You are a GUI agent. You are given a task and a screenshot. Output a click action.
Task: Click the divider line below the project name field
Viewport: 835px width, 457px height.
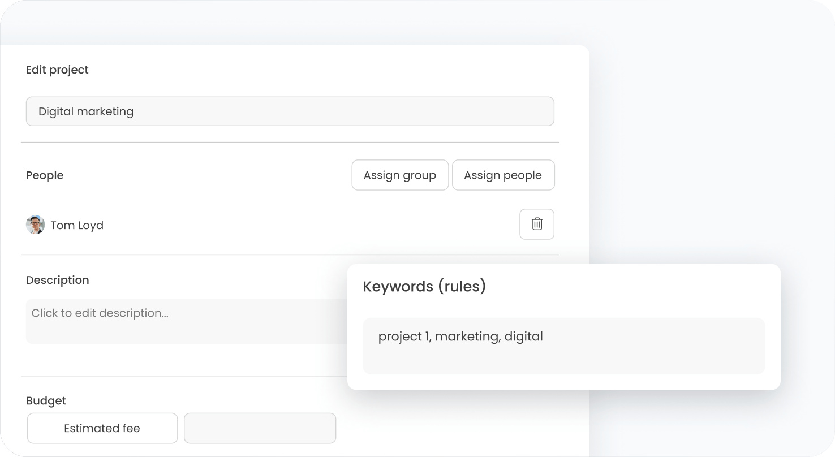(x=290, y=143)
